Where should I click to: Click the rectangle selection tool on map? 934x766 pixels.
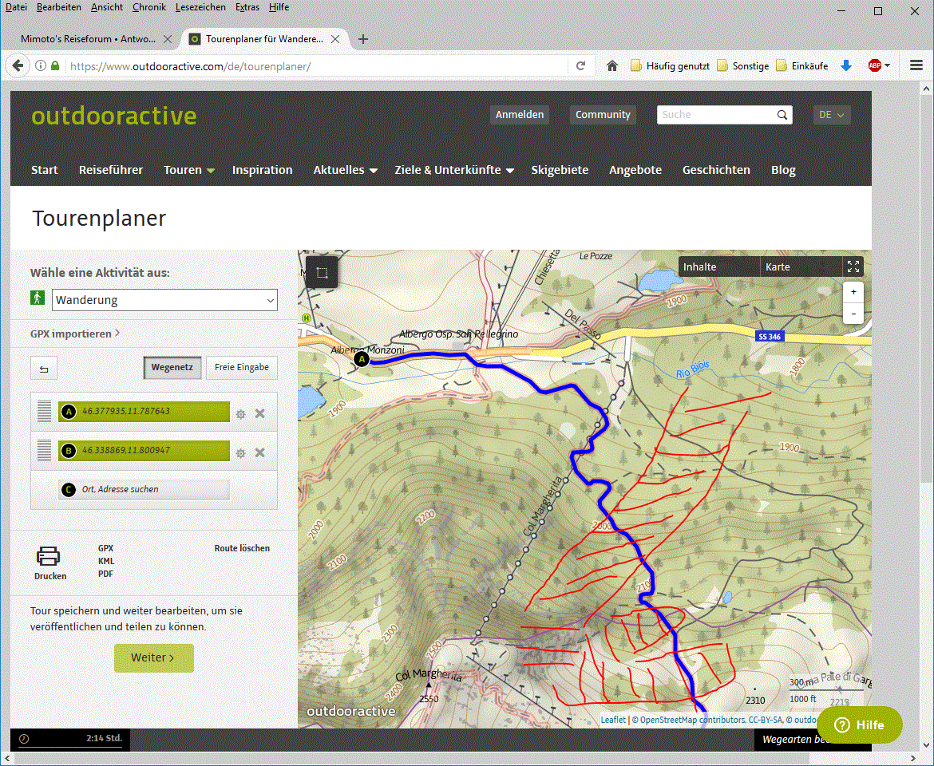(322, 273)
